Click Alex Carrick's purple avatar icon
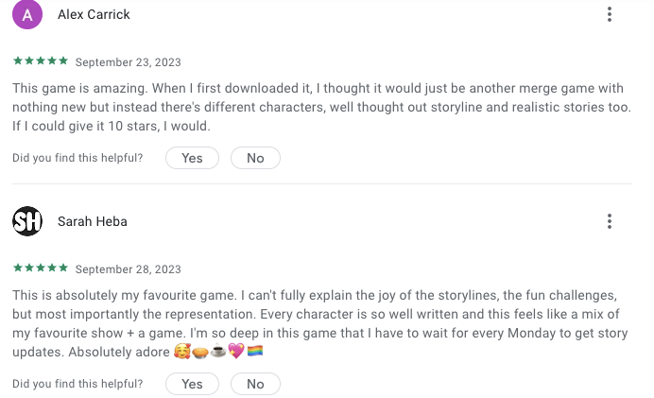Image resolution: width=654 pixels, height=398 pixels. click(27, 14)
